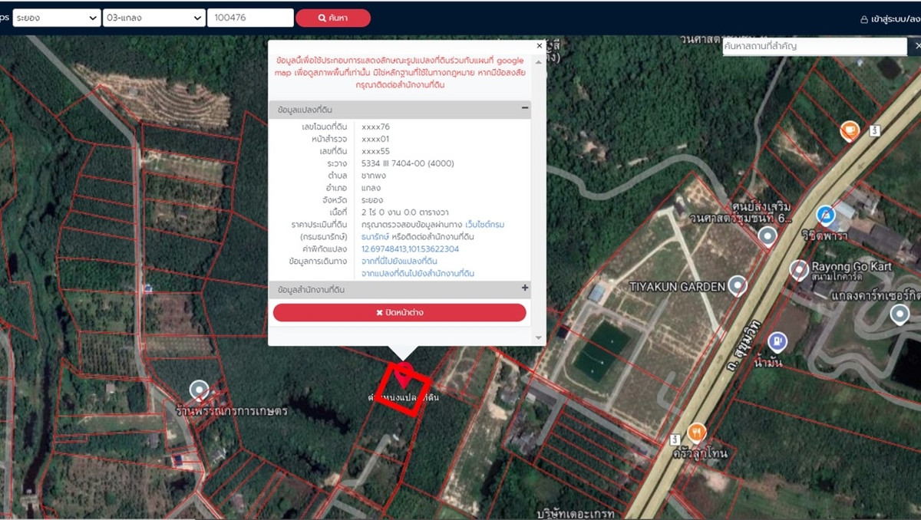921x520 pixels.
Task: Click the red ปิดหน้าต่าง close window button
Action: coord(399,312)
